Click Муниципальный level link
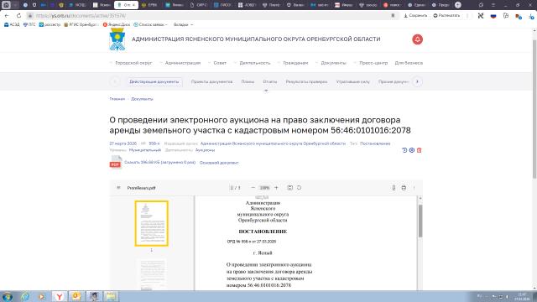This screenshot has width=537, height=302. coord(145,150)
